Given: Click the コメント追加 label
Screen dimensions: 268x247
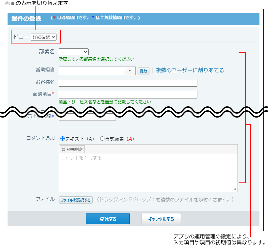Looking at the screenshot, I should pyautogui.click(x=40, y=138).
